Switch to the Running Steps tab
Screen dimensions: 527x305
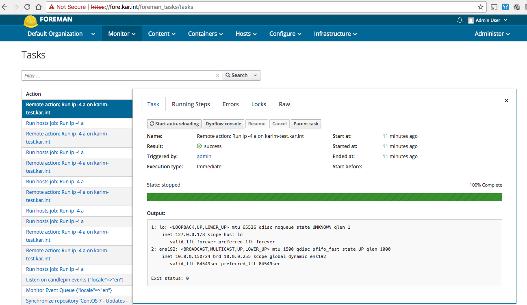(191, 104)
